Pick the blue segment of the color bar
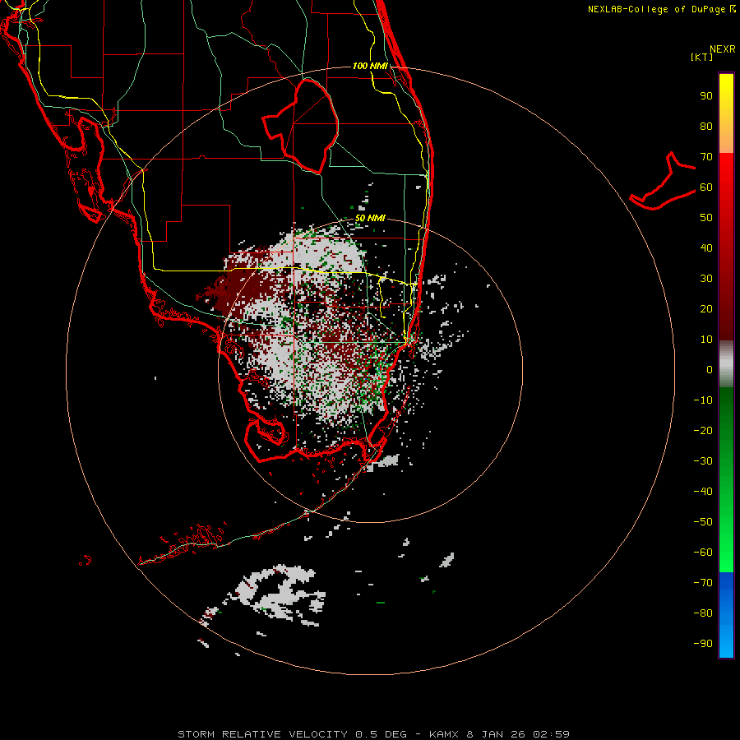Viewport: 740px width, 740px height. click(x=726, y=615)
